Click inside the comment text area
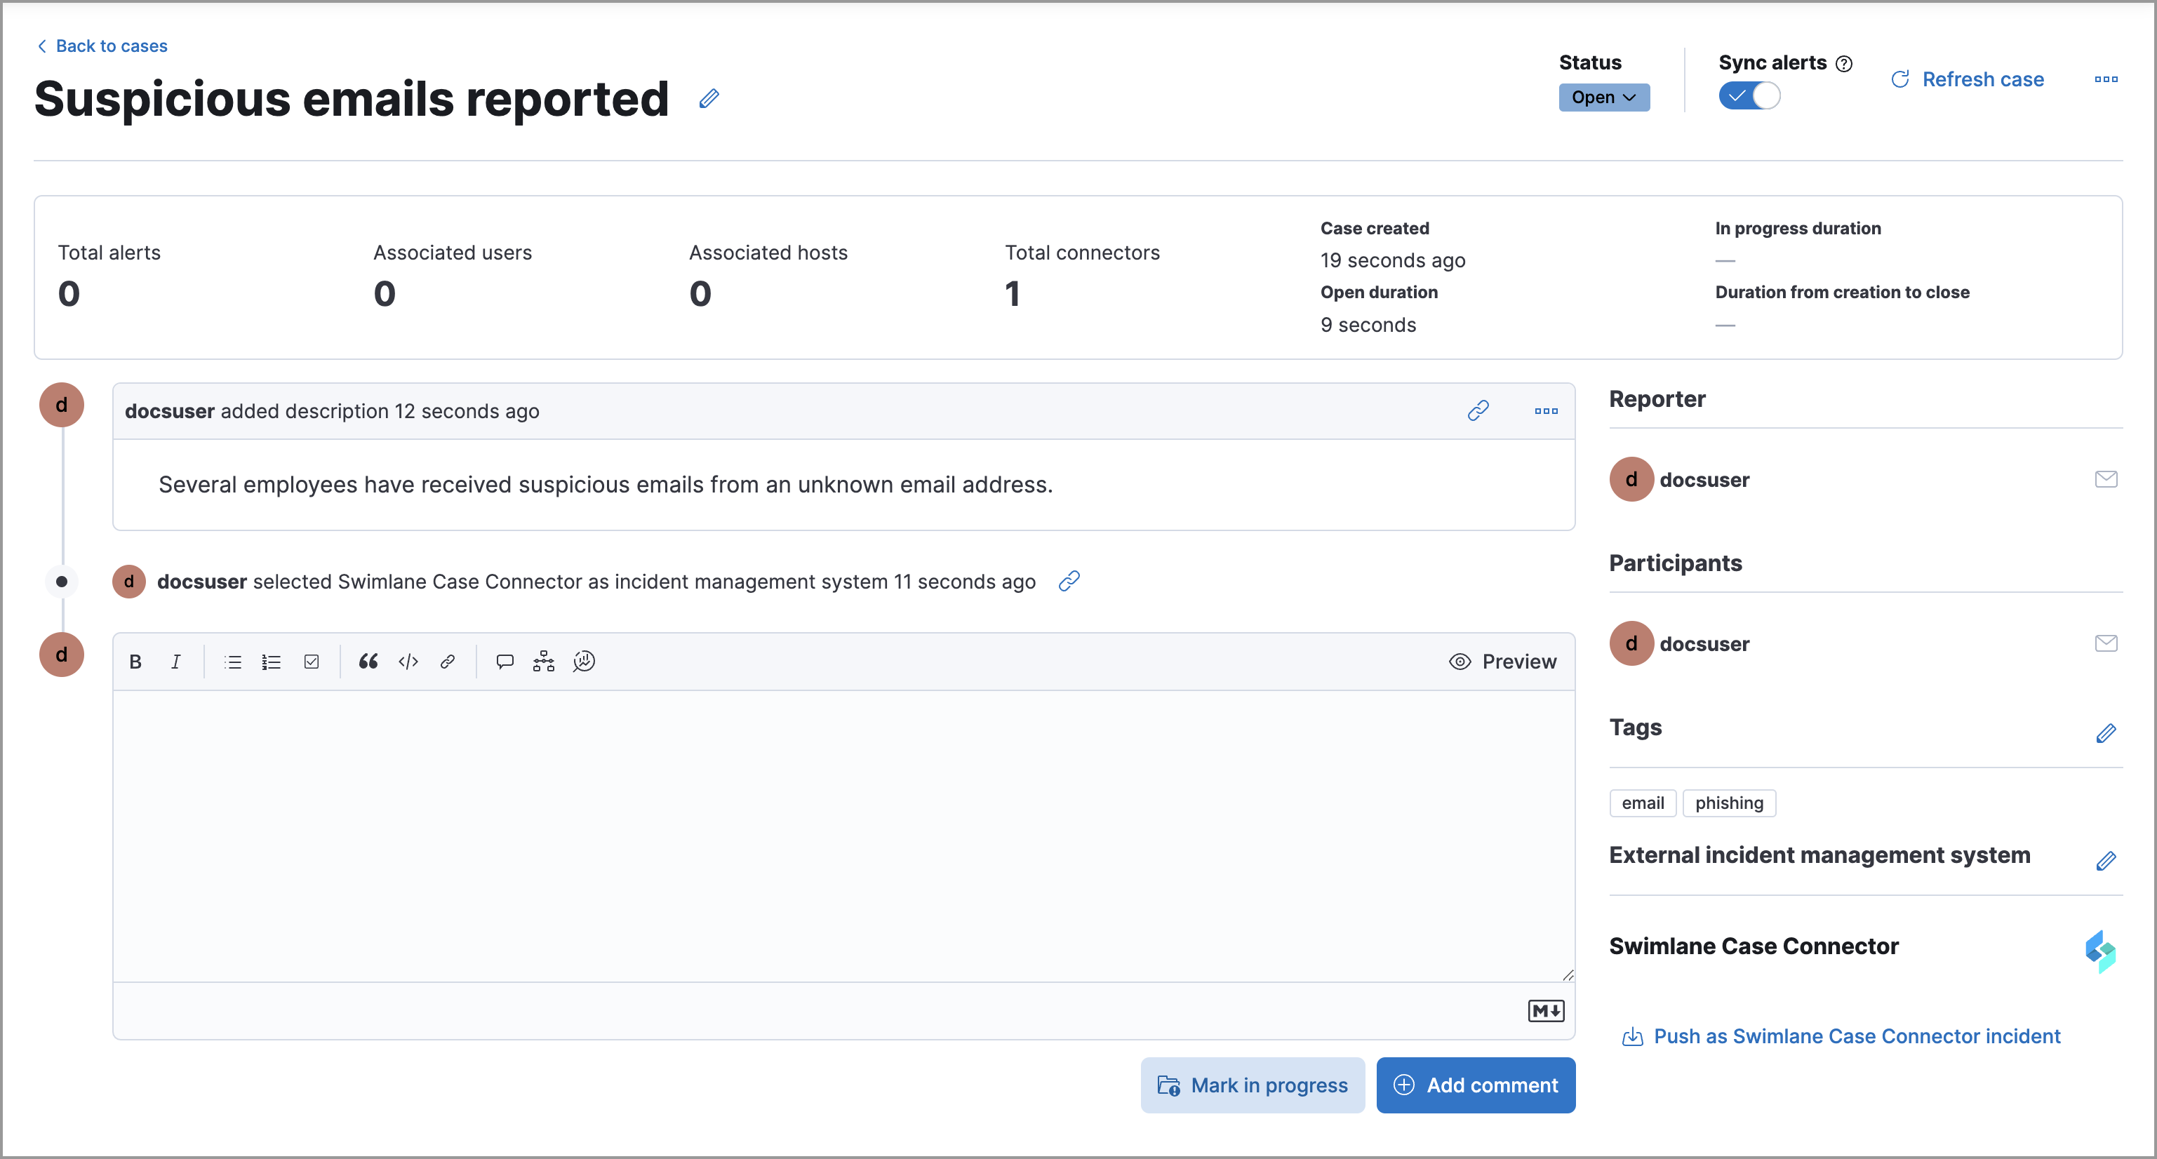Viewport: 2157px width, 1159px height. coord(842,835)
